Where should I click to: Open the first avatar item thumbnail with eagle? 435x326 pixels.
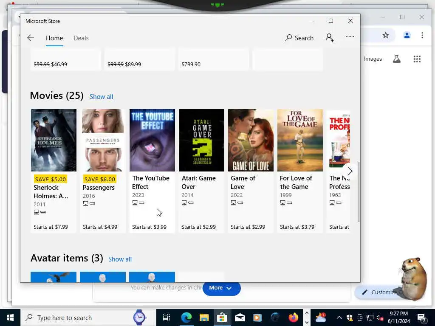pos(54,277)
